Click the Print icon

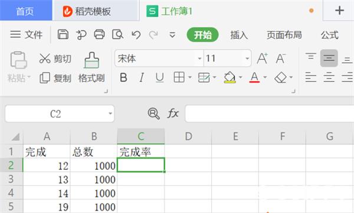tap(99, 35)
